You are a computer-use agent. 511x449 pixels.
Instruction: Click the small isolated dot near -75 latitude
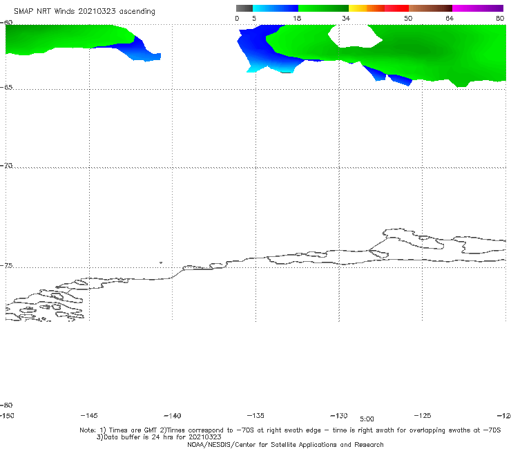161,262
